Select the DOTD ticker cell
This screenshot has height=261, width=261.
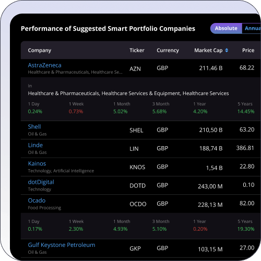tap(137, 186)
